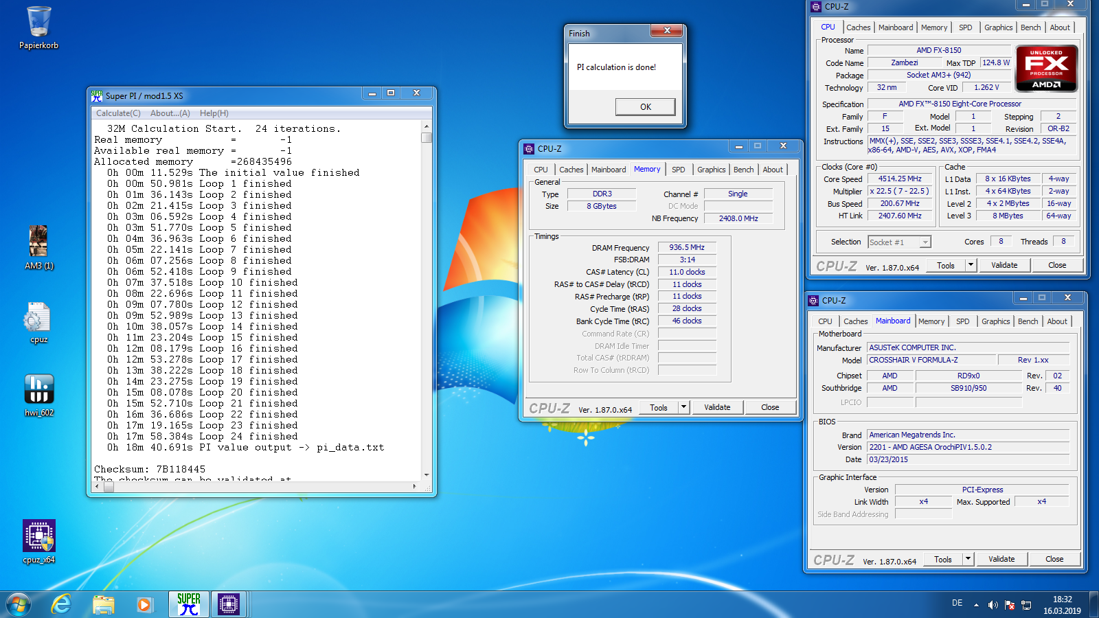
Task: Open Mainboard tab in Memory window
Action: [x=609, y=170]
